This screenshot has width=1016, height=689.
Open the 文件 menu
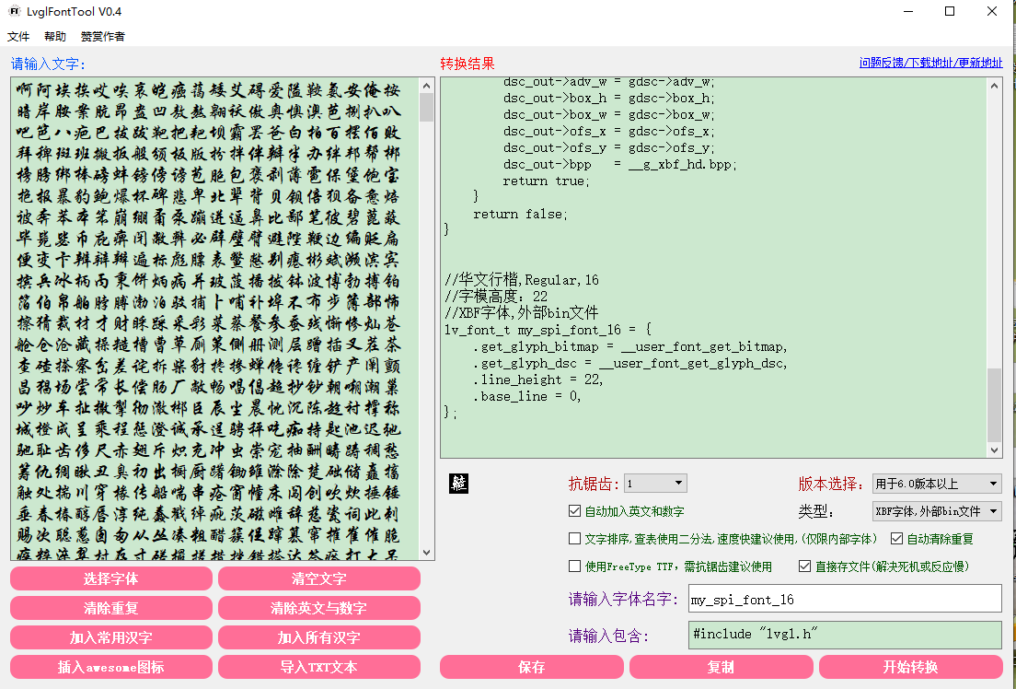(18, 37)
